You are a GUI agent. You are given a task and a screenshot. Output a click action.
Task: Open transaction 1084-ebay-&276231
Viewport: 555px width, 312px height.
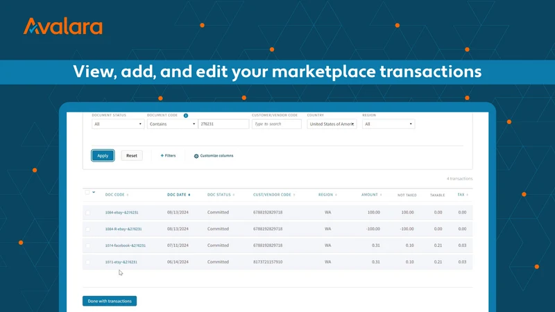[122, 213]
